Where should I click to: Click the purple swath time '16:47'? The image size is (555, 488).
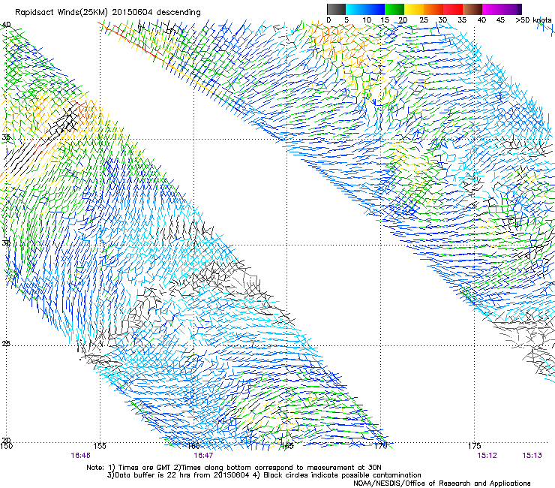point(203,456)
